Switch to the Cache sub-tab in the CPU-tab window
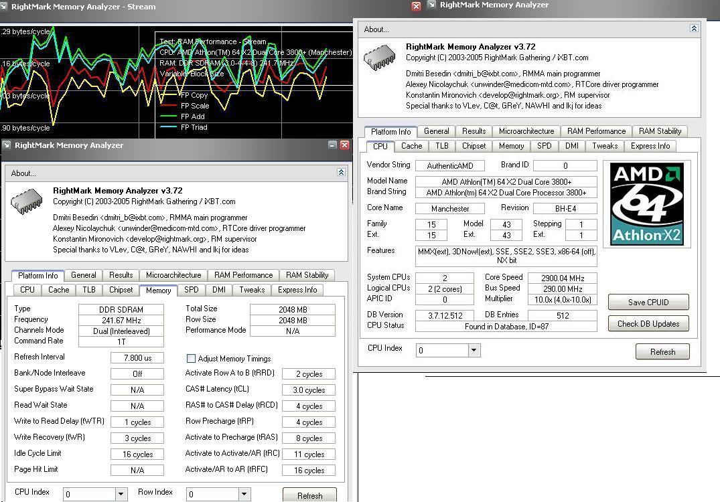 pyautogui.click(x=411, y=145)
